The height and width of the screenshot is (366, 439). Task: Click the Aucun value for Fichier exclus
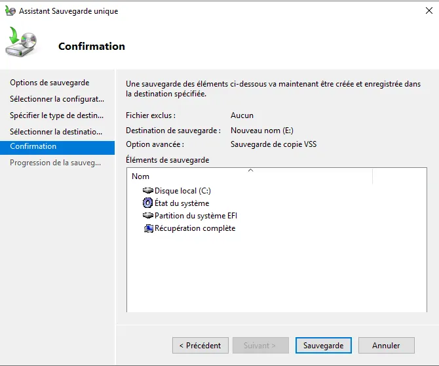click(x=242, y=115)
